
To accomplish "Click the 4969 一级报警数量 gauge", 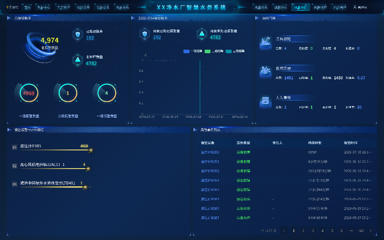I will (29, 93).
